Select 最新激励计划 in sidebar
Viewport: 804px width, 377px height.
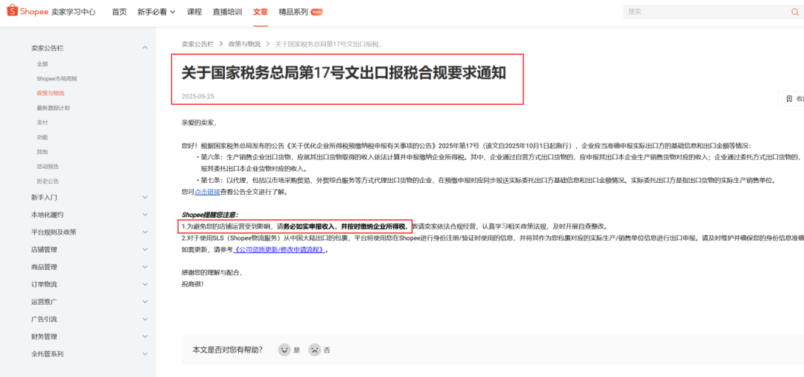click(x=53, y=108)
